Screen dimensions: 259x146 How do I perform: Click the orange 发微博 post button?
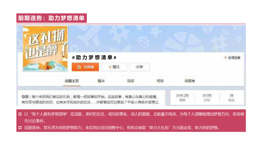coord(85,67)
